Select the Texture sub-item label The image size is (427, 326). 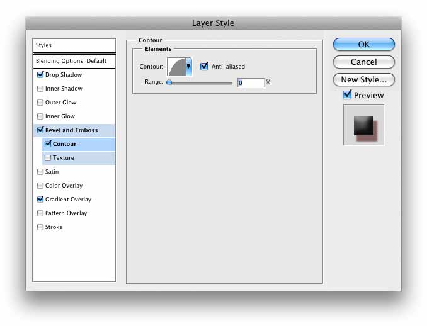point(64,158)
